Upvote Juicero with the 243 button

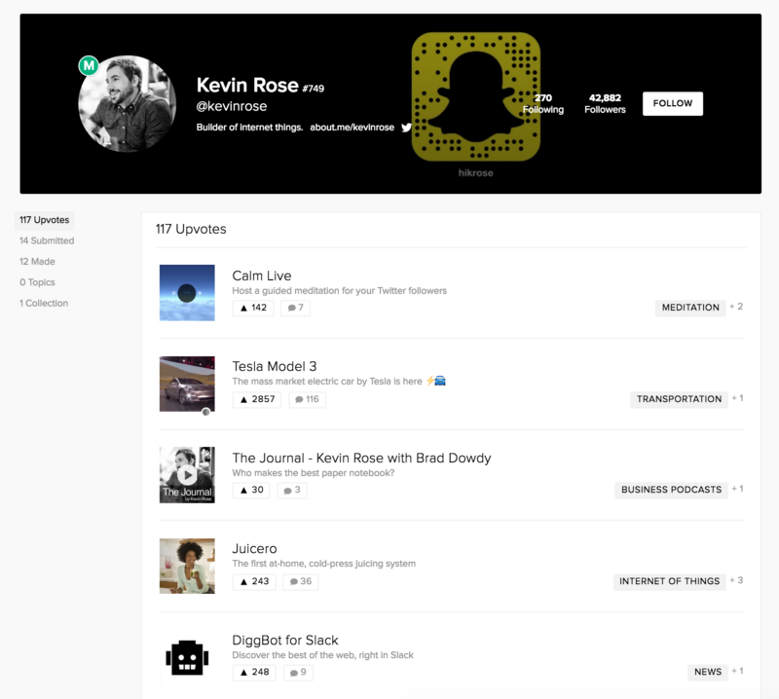[x=254, y=581]
